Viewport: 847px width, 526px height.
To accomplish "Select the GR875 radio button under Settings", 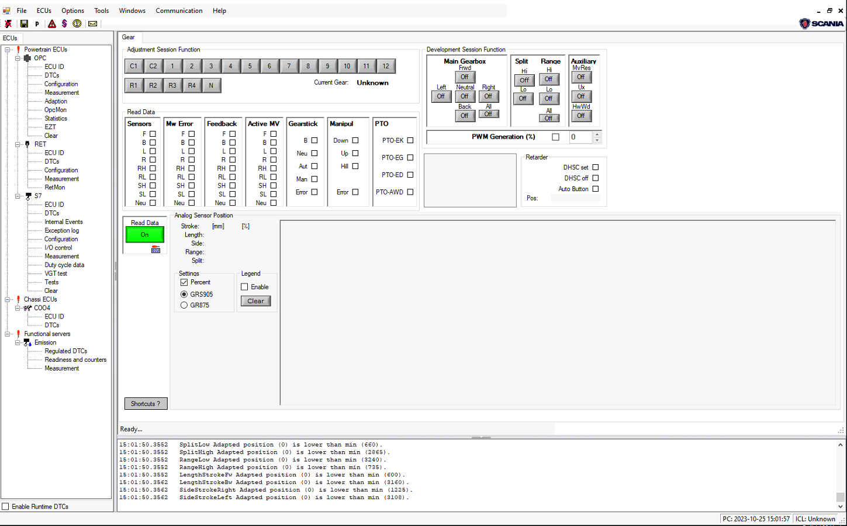I will 184,304.
